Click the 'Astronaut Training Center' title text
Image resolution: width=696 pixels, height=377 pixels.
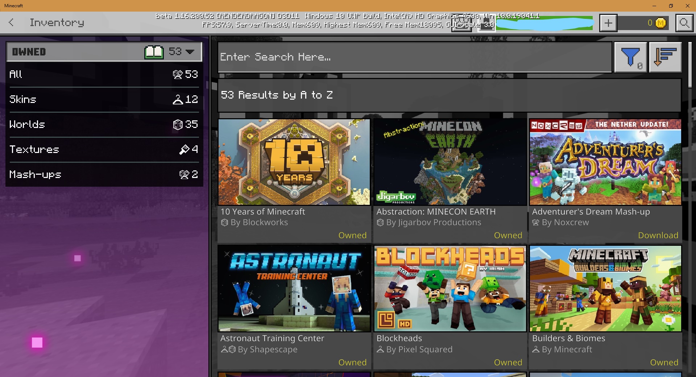click(272, 338)
